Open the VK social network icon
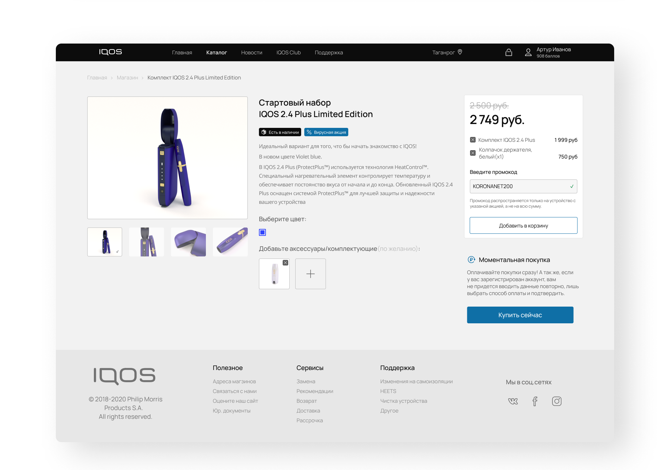Image resolution: width=670 pixels, height=470 pixels. [513, 401]
